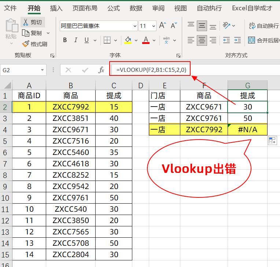Apply red font color A
Image resolution: width=280 pixels, height=267 pixels.
(146, 40)
